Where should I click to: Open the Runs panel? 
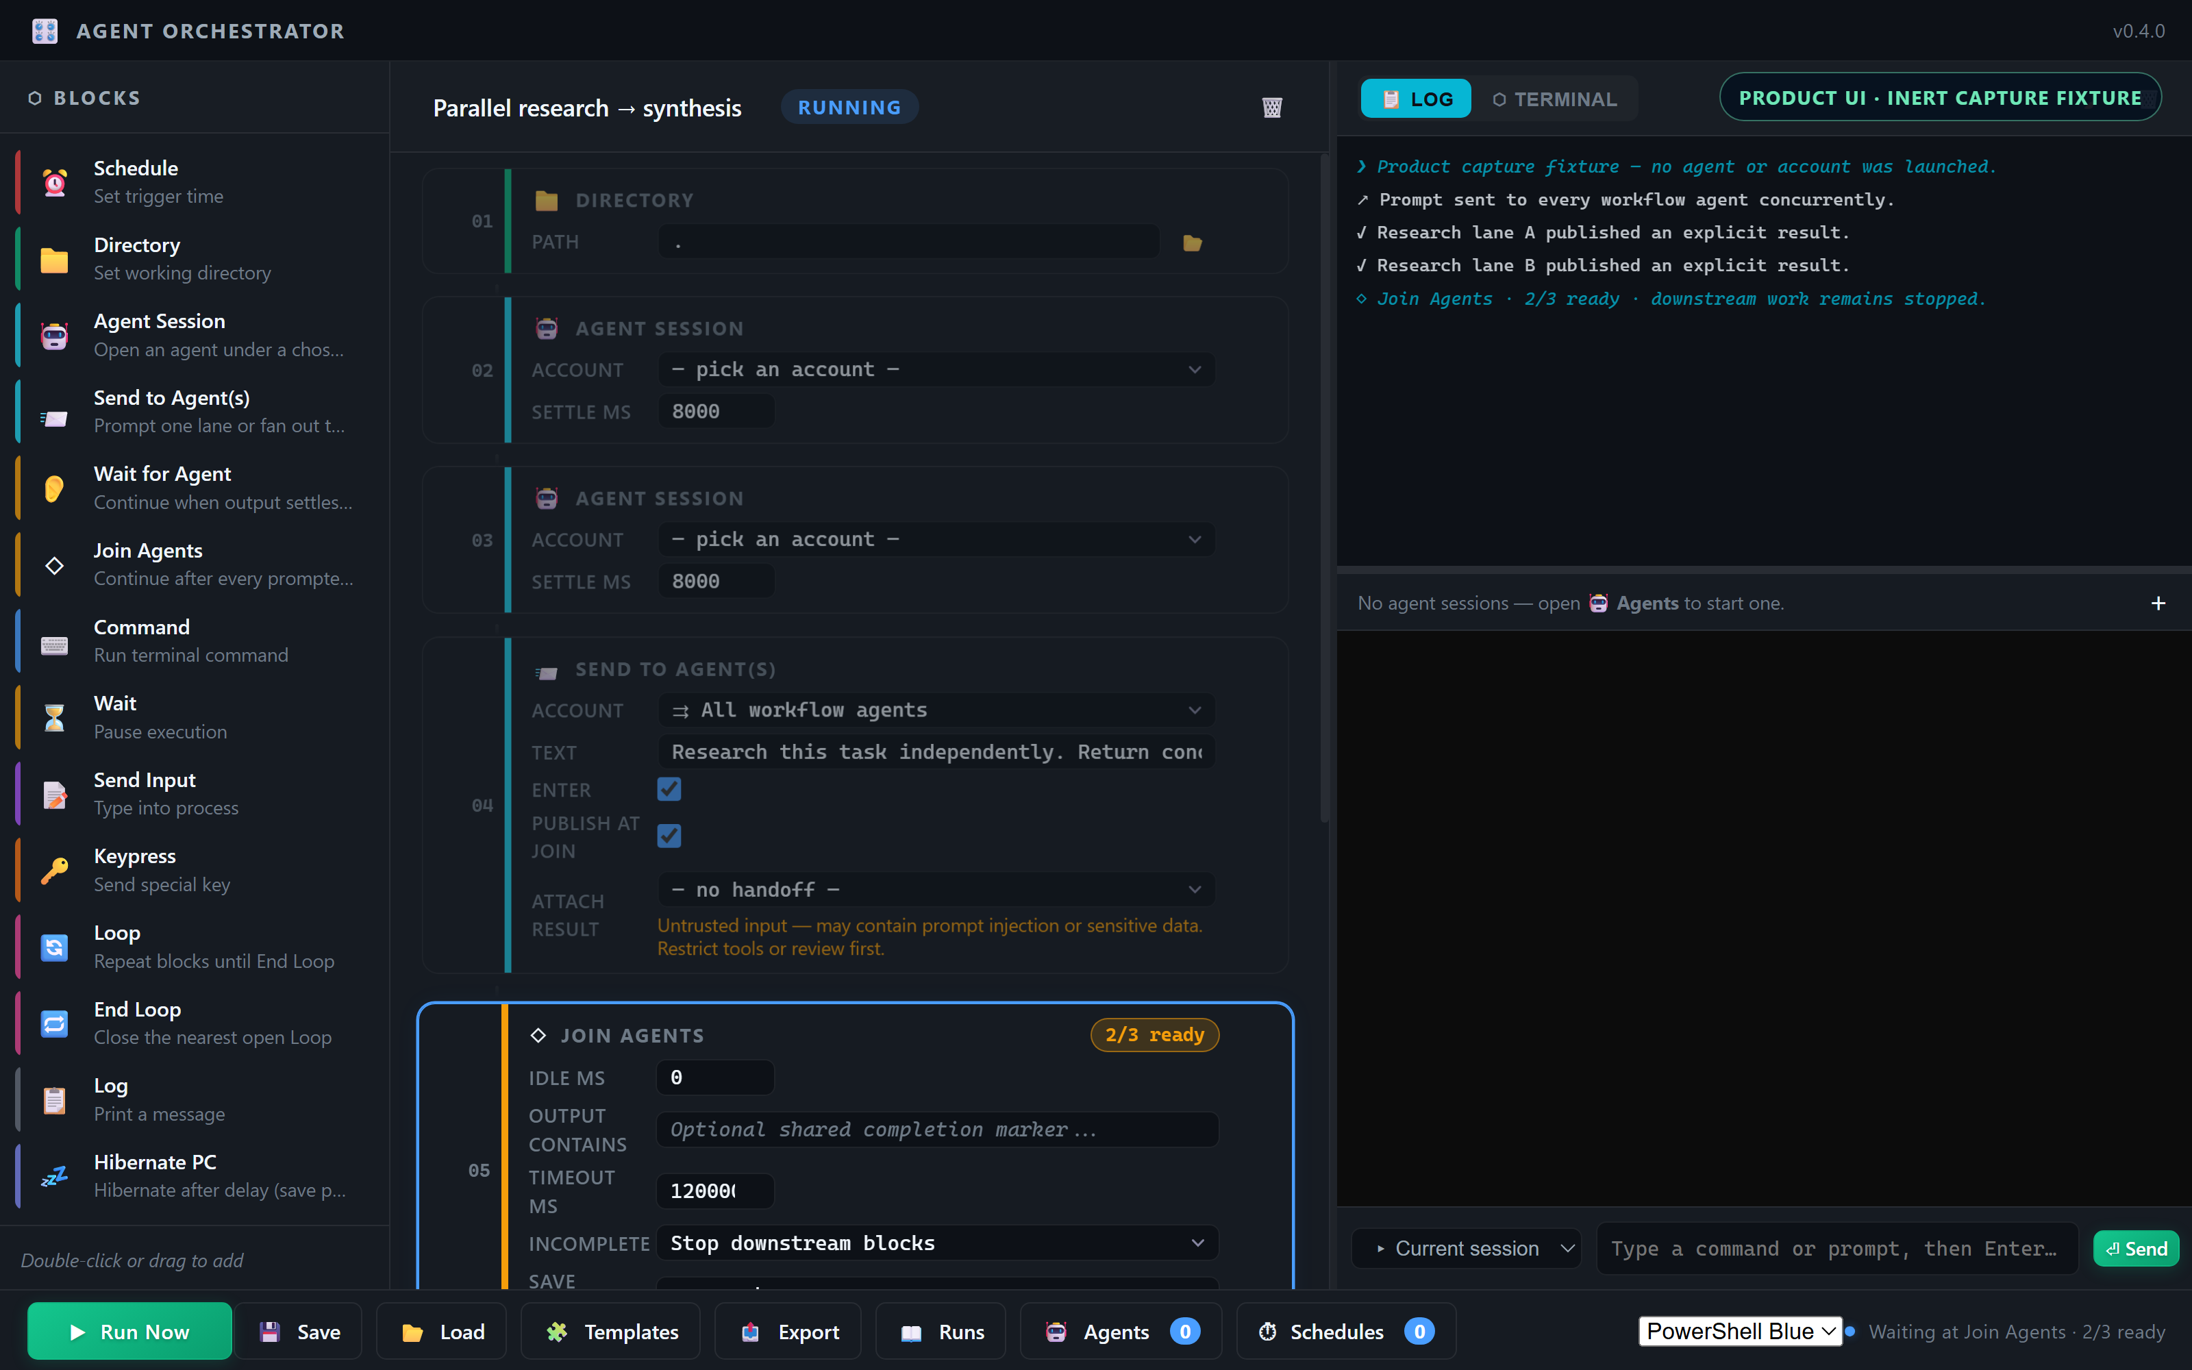941,1331
